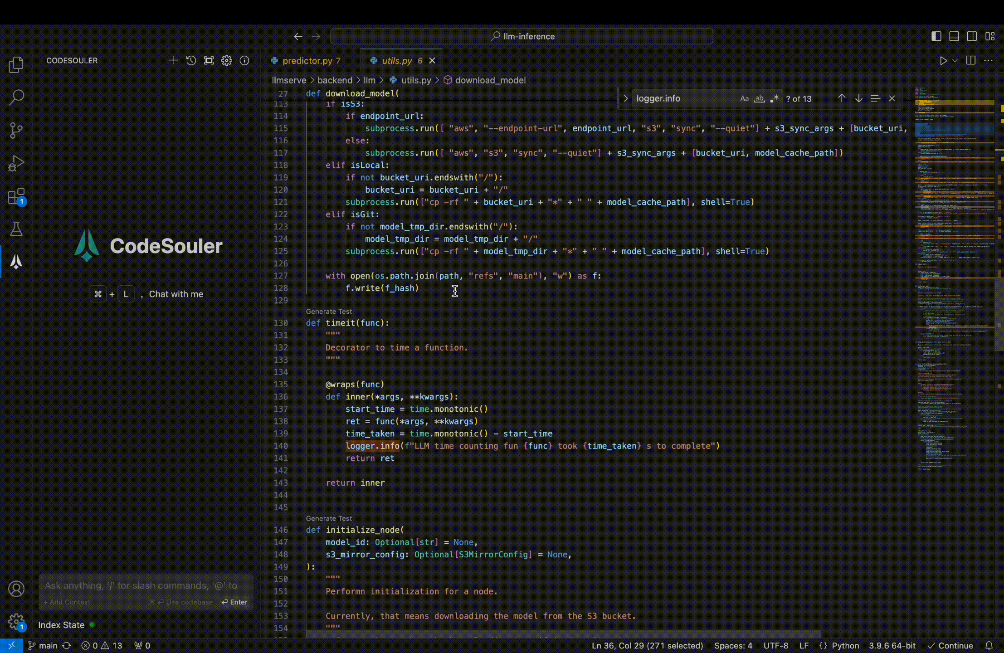
Task: Open the dropdown next to Run Python File
Action: (x=955, y=60)
